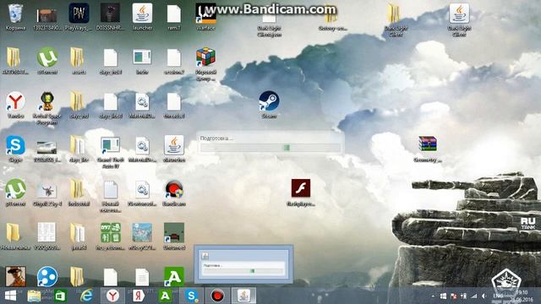Open the Yandex browser desktop shortcut

15,101
